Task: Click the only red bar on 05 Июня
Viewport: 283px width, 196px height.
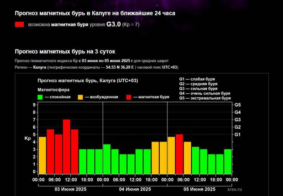Action: pos(179,154)
